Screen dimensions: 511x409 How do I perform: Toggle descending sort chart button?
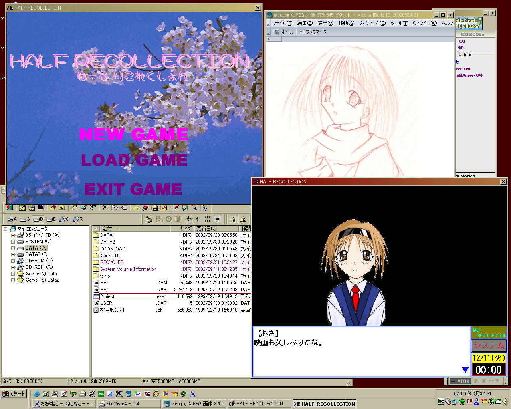(x=243, y=219)
